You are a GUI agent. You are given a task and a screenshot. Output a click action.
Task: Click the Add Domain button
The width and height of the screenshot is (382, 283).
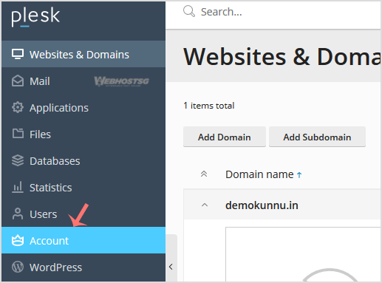point(225,137)
